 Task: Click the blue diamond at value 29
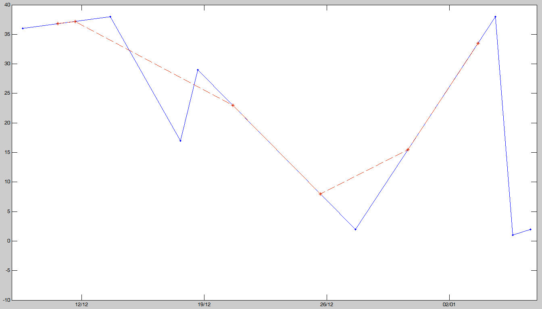198,69
